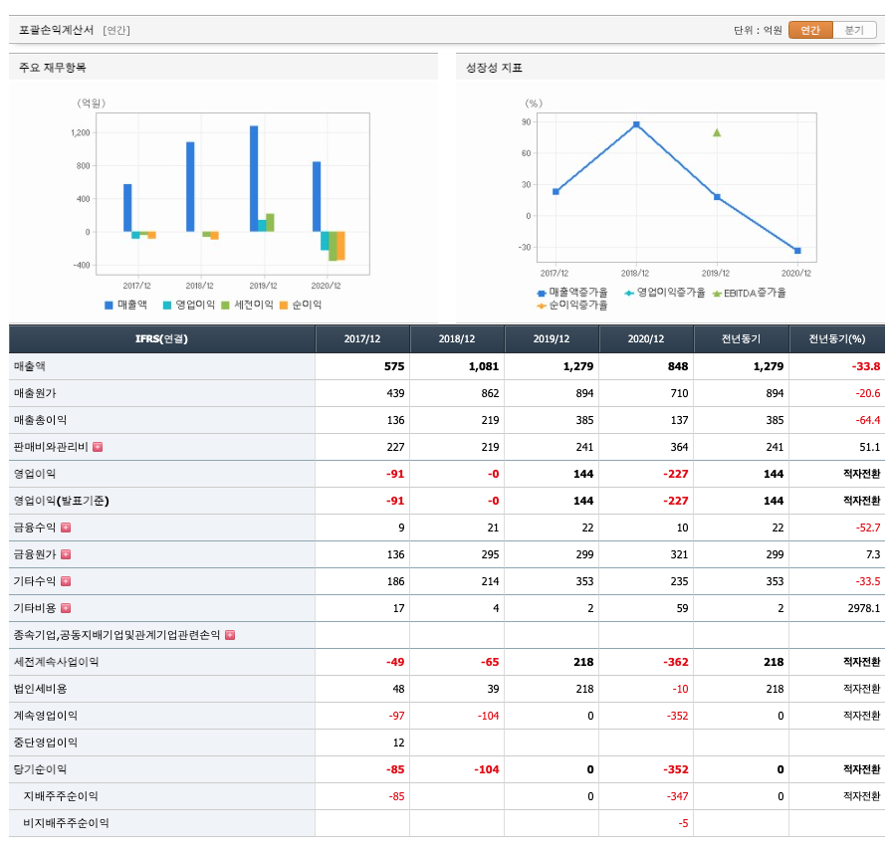Click the 2019/12 column header
The width and height of the screenshot is (891, 848).
(552, 339)
